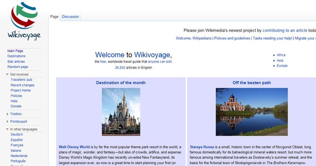Open the Walt Disney World article link
This screenshot has height=166, width=316.
coord(74,147)
